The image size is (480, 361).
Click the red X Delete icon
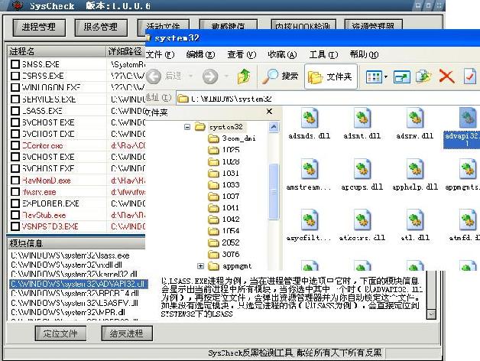446,76
